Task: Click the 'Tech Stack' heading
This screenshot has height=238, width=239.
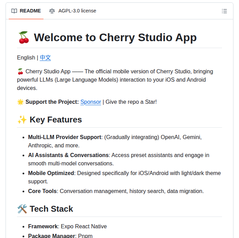Action: 51,209
